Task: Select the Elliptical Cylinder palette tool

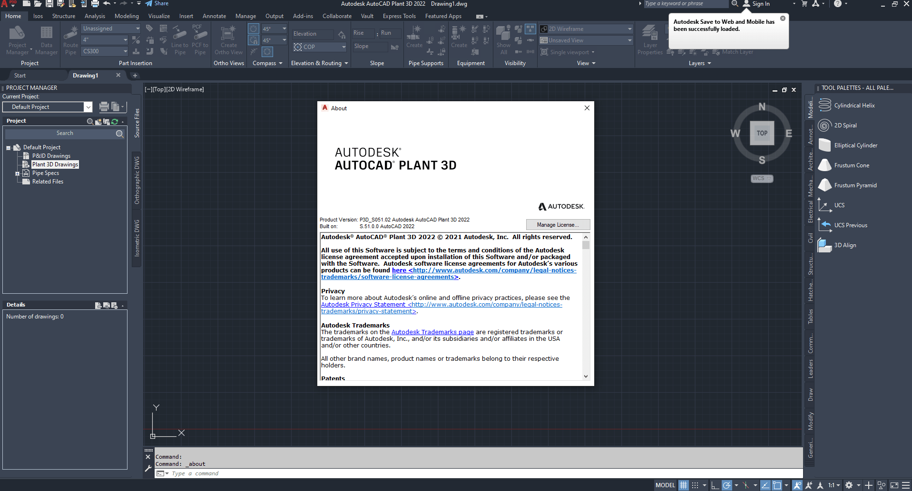Action: pyautogui.click(x=848, y=145)
